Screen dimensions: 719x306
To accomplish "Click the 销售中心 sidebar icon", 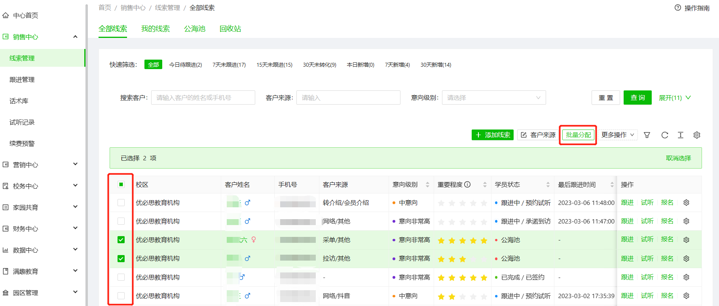I will [x=6, y=37].
